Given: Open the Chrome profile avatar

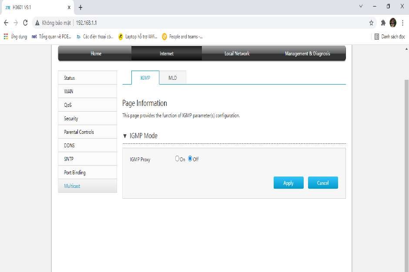Looking at the screenshot, I should click(393, 23).
